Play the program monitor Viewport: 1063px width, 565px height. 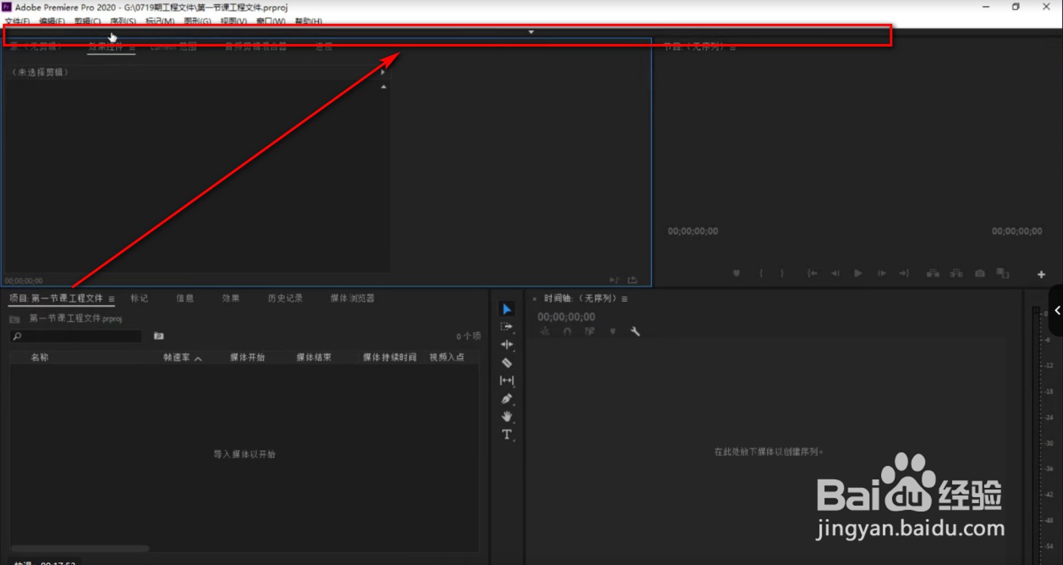click(858, 273)
